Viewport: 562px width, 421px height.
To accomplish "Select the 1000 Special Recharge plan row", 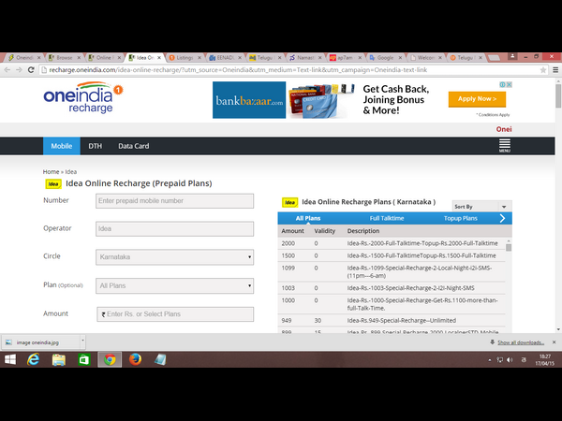I will coord(392,304).
